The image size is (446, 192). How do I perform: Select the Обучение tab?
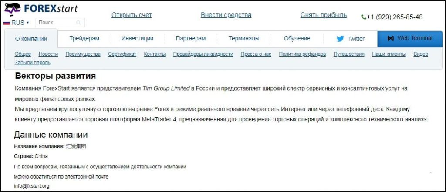pos(297,38)
